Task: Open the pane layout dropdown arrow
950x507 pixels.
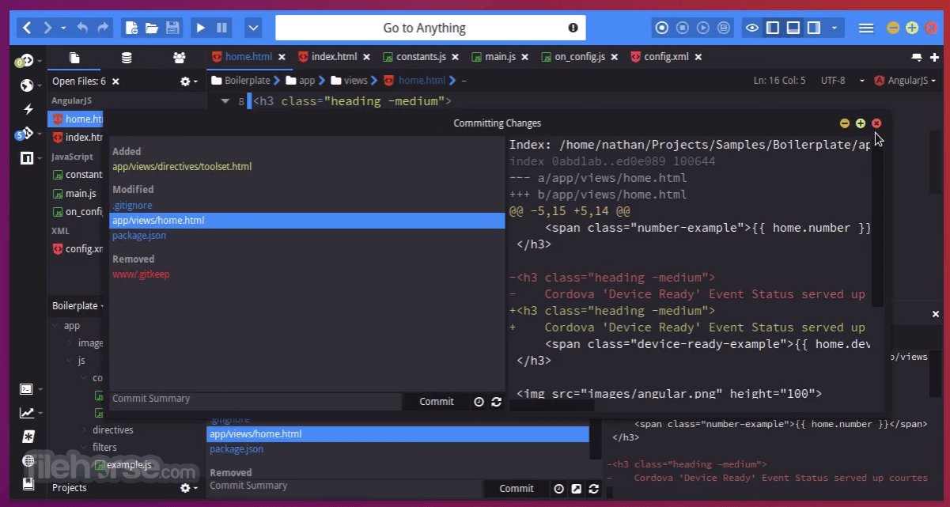Action: (x=834, y=28)
